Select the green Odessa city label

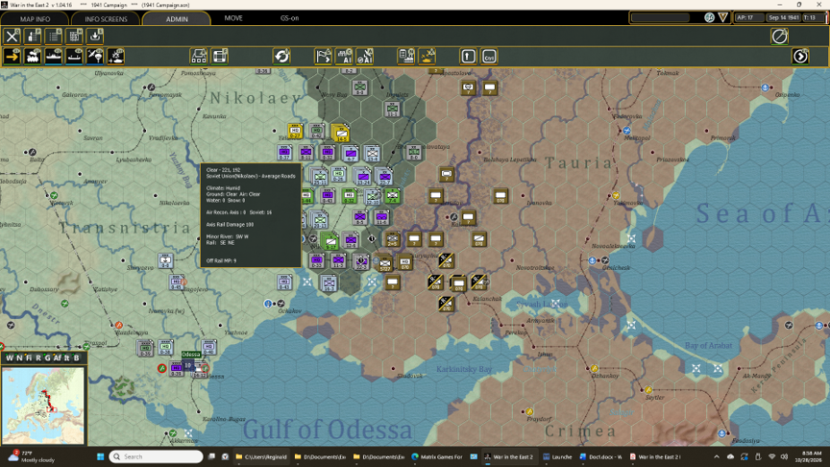click(190, 355)
